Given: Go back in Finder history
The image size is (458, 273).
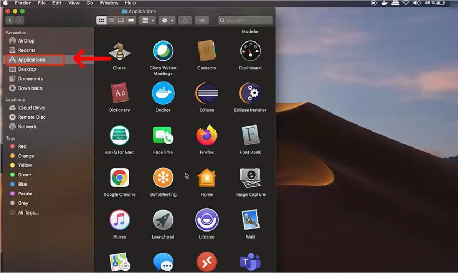Looking at the screenshot, I should (x=10, y=20).
